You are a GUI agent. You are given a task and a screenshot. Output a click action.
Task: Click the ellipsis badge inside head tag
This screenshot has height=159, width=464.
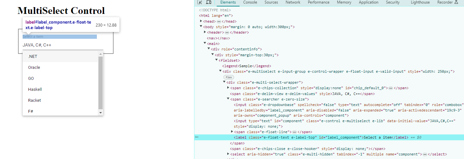tap(219, 21)
